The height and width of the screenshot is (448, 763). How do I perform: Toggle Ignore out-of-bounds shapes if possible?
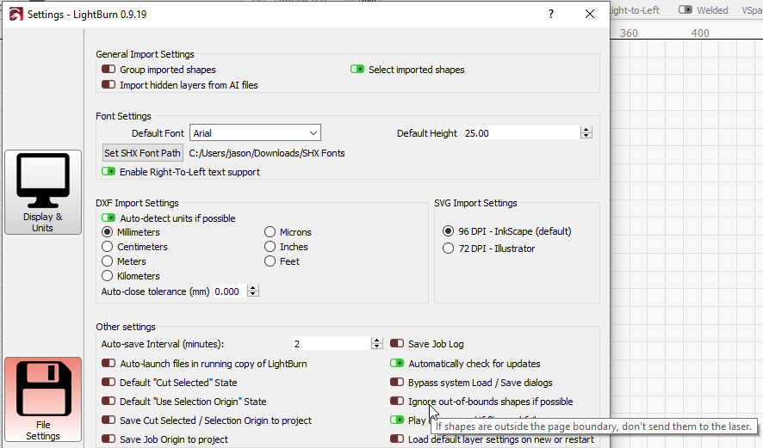point(397,402)
